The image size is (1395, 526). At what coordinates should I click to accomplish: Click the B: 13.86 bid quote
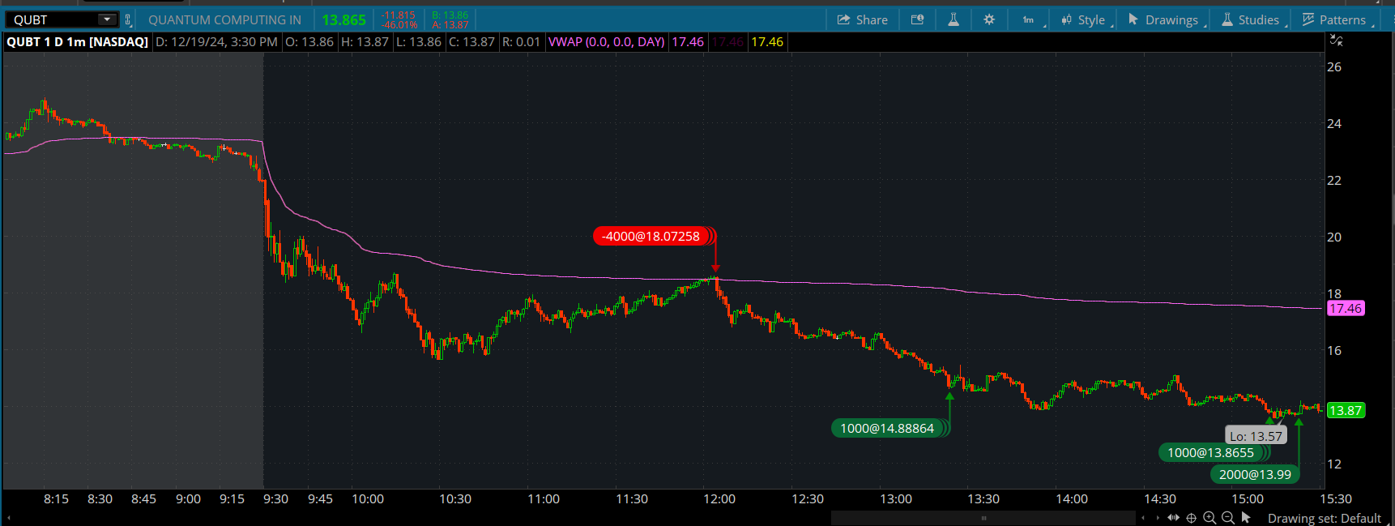coord(450,15)
